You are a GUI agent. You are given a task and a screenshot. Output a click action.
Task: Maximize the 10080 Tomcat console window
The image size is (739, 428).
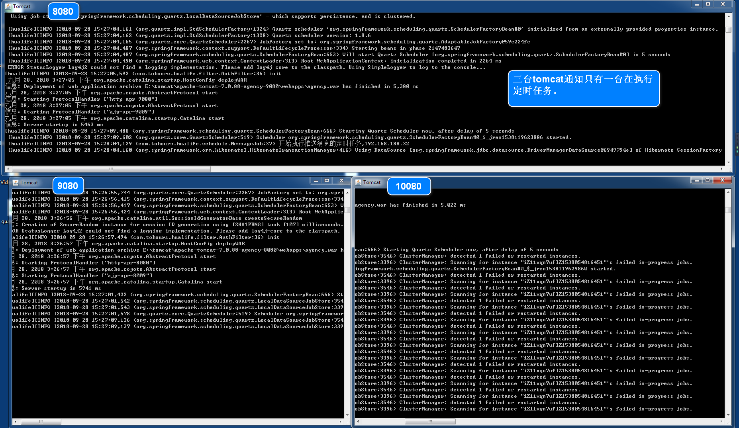coord(708,180)
